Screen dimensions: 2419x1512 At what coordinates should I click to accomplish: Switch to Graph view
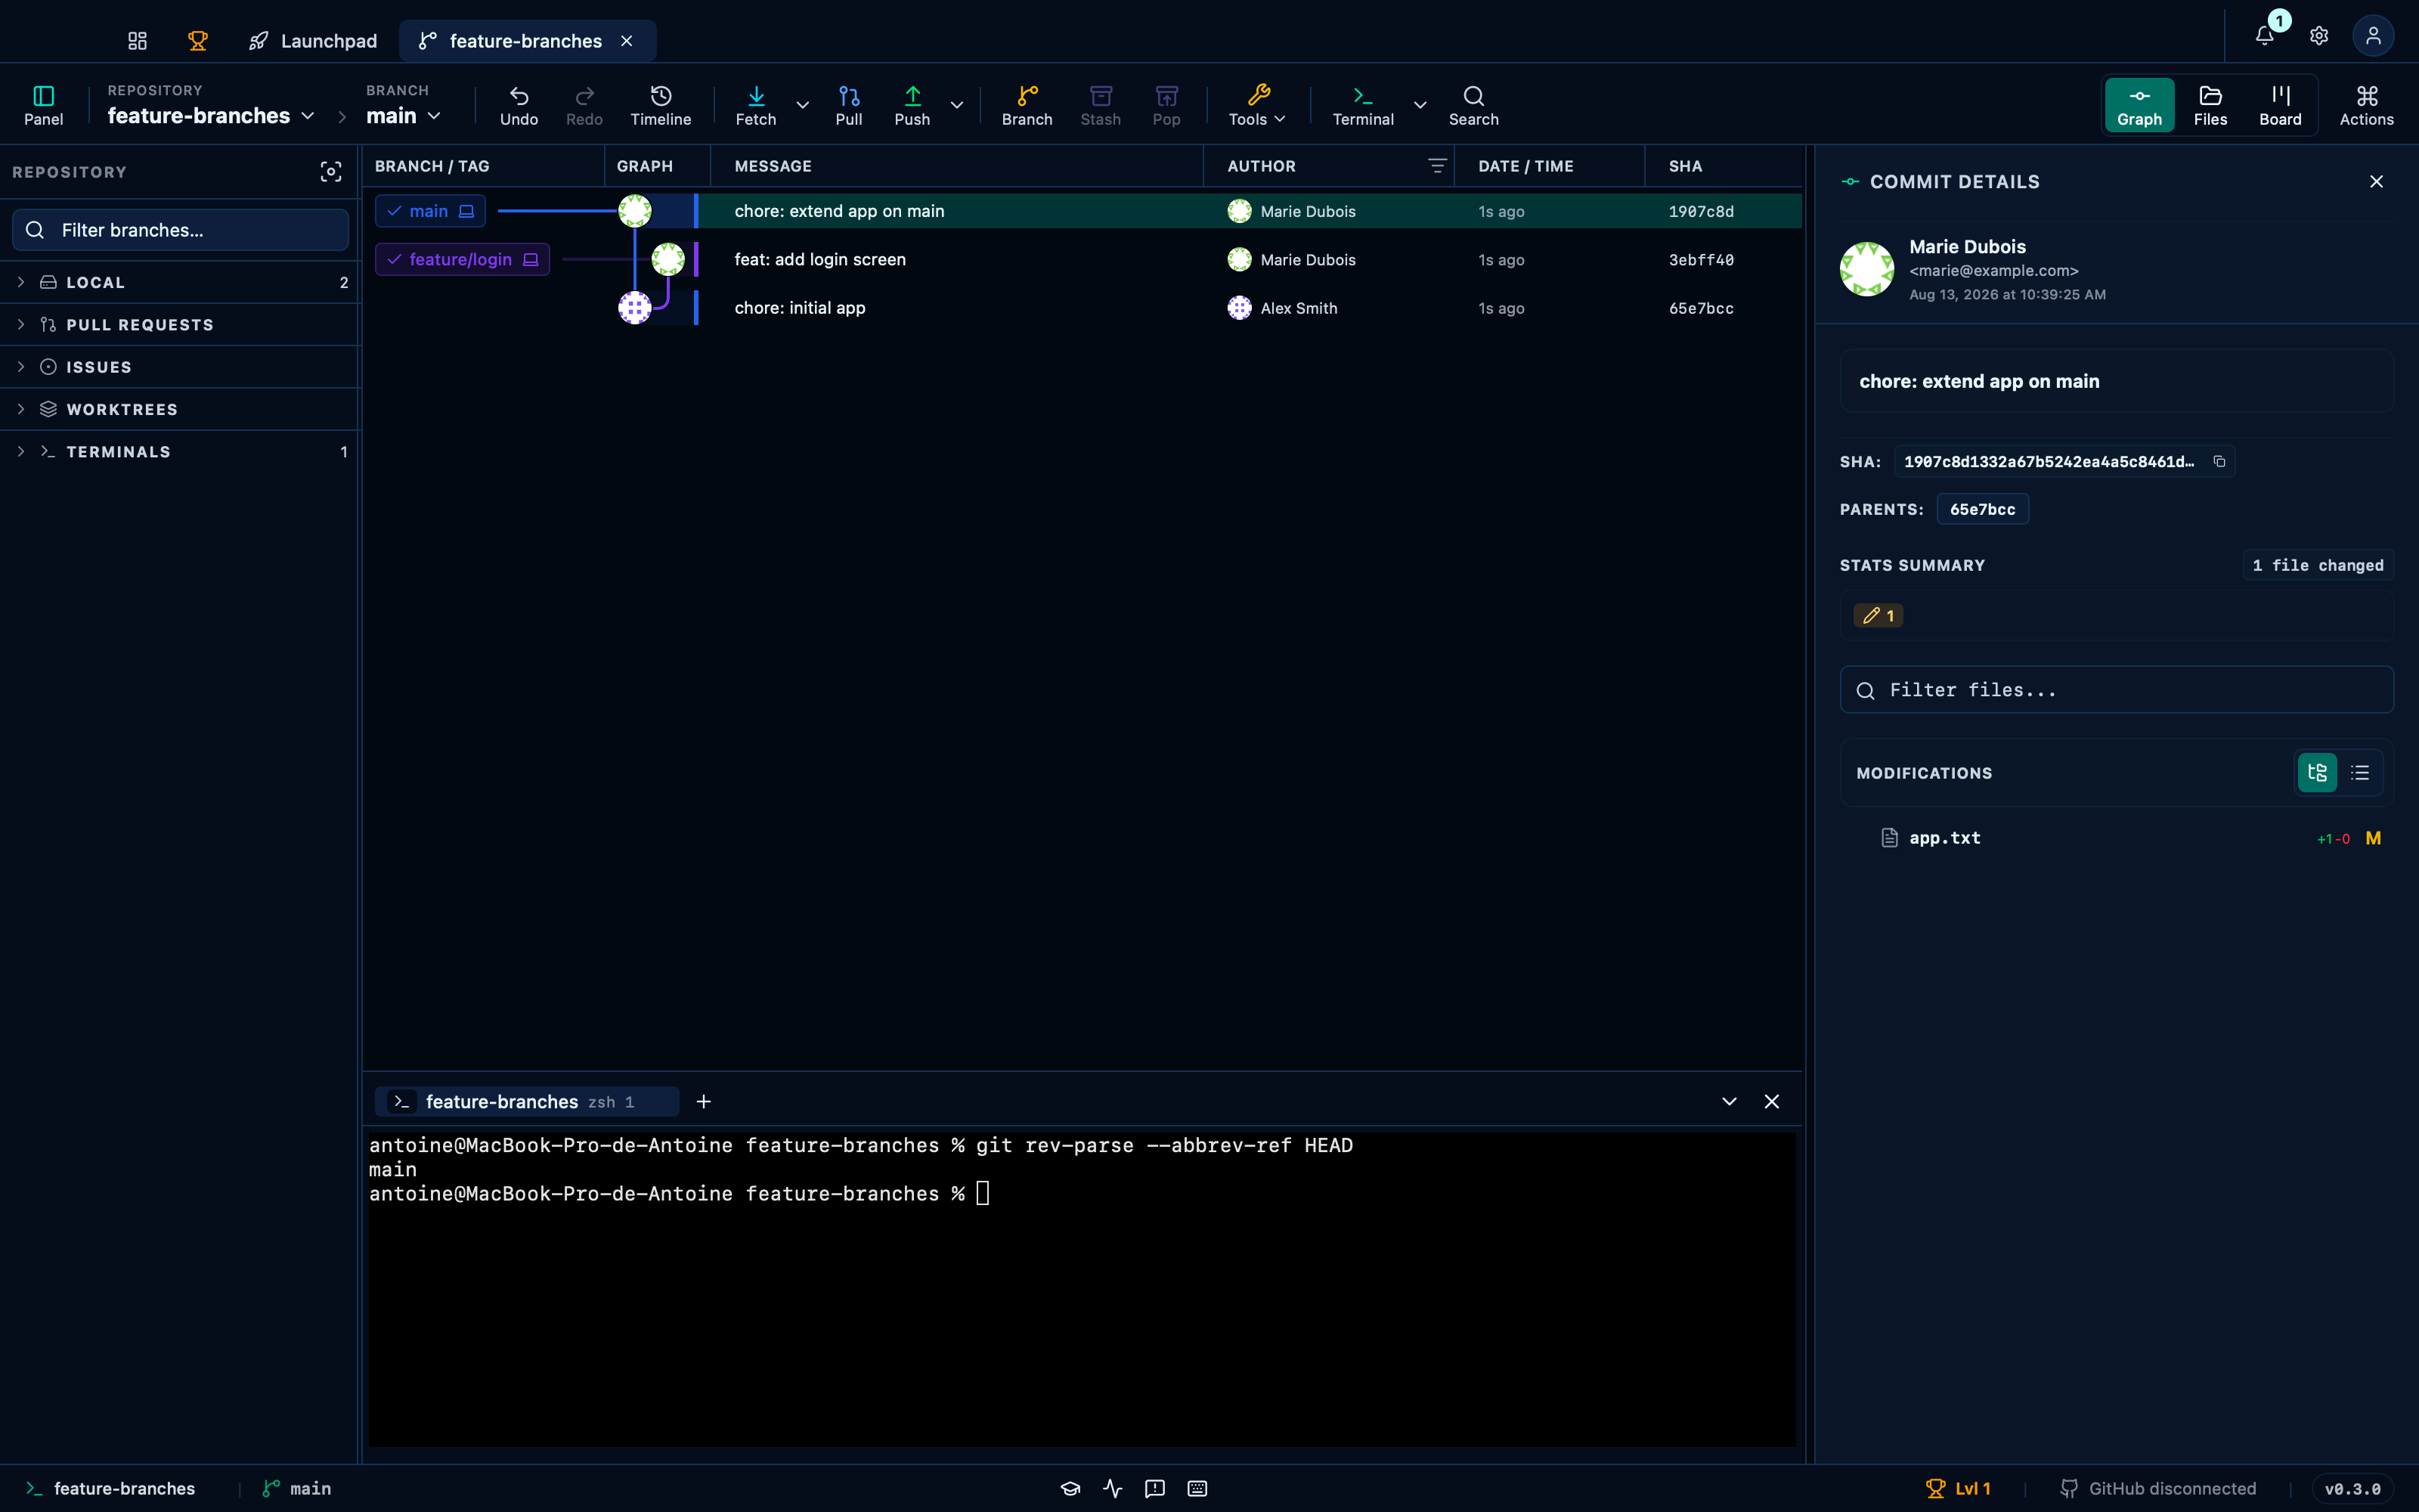point(2140,105)
